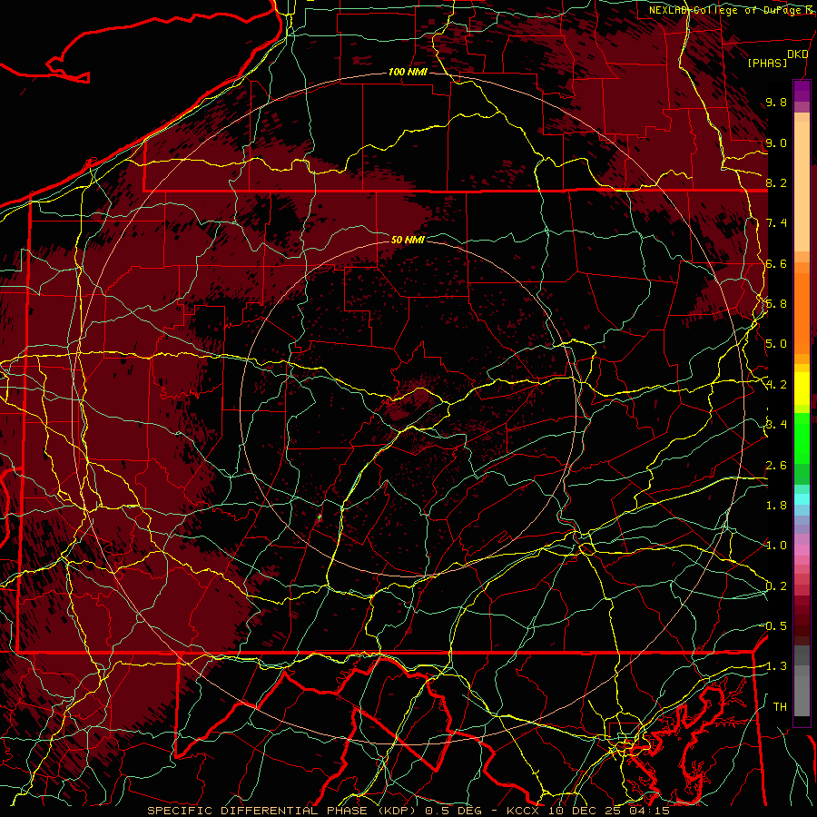Screen dimensions: 817x817
Task: Select the "[PHAS]" units label
Action: pos(767,63)
